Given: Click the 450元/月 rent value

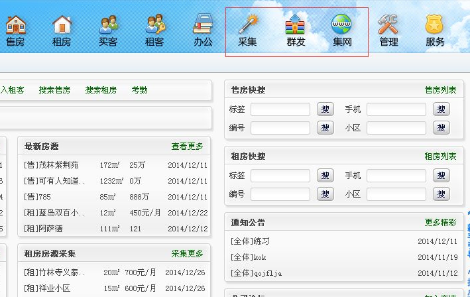Looking at the screenshot, I should point(145,213).
